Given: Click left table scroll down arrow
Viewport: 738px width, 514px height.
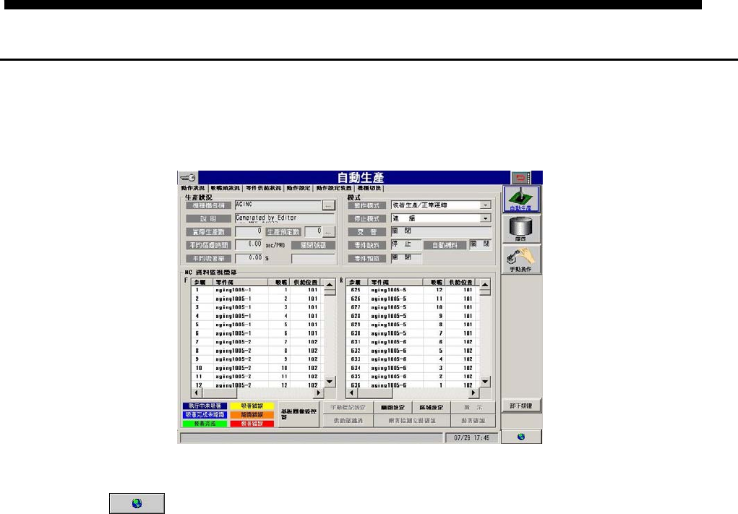Looking at the screenshot, I should point(330,382).
